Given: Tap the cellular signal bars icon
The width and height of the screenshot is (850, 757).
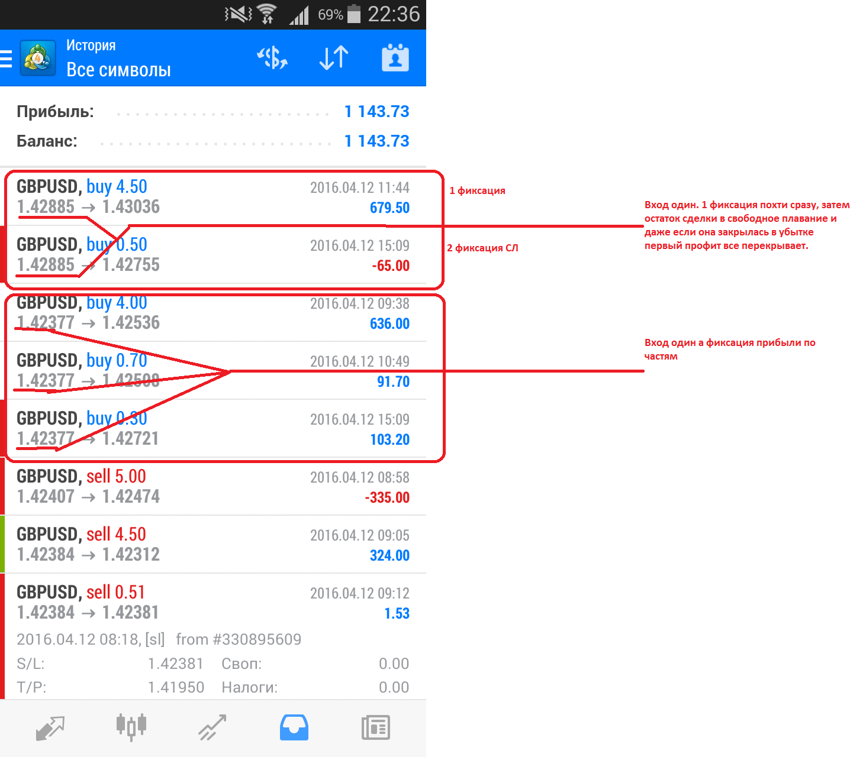Looking at the screenshot, I should [300, 15].
